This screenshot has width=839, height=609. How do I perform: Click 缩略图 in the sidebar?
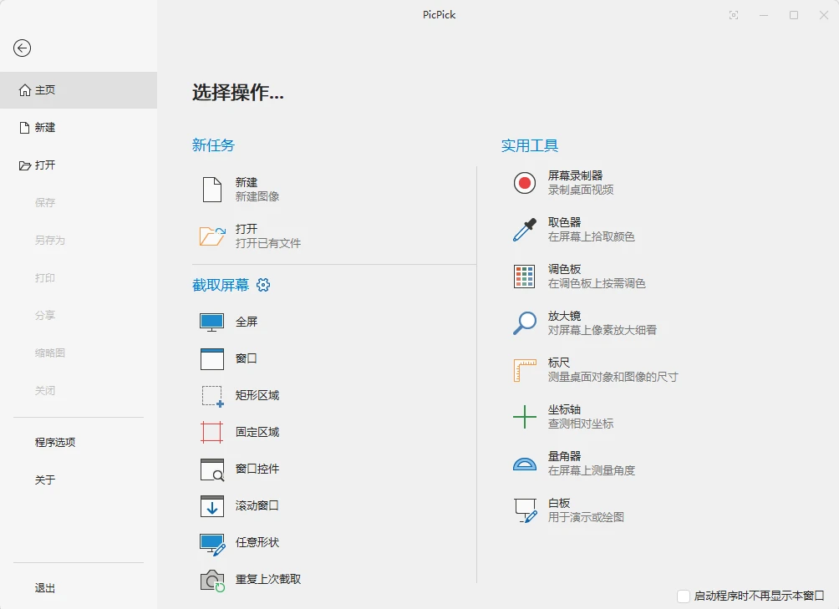point(50,353)
